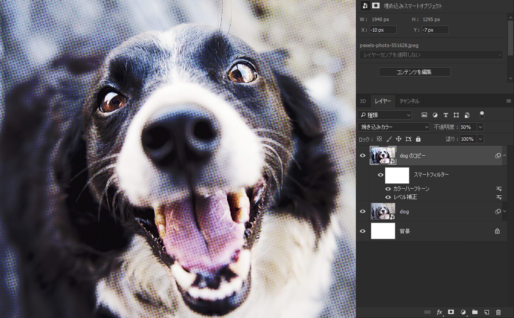Add a layer mask button
The image size is (514, 318).
point(451,312)
